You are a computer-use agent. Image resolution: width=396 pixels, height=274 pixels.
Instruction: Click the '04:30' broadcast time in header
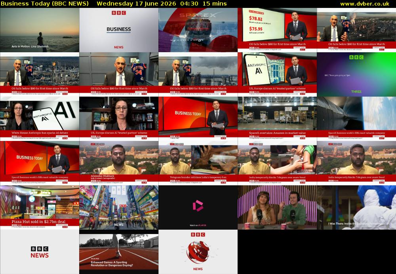[188, 4]
